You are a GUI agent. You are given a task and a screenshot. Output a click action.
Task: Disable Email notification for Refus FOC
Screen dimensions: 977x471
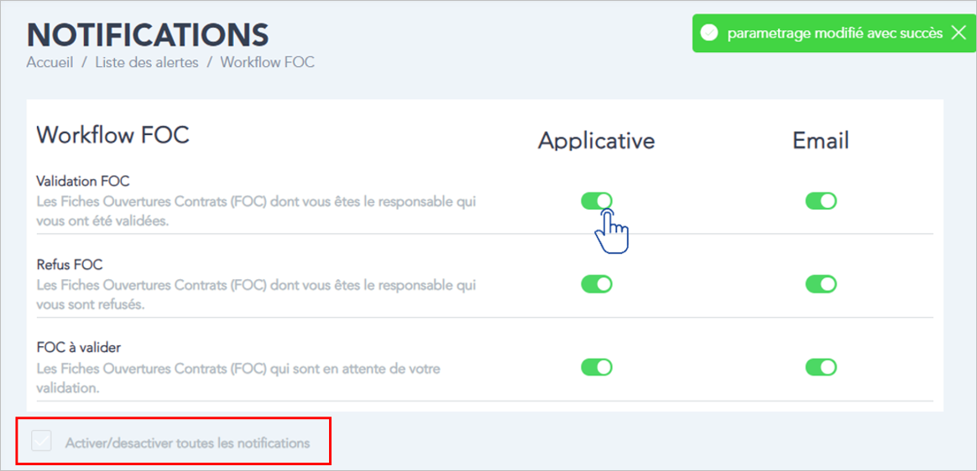[821, 284]
